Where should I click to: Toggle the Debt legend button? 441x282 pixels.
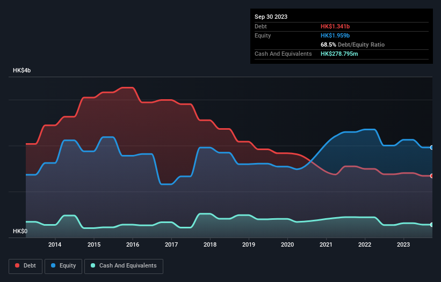(x=25, y=266)
